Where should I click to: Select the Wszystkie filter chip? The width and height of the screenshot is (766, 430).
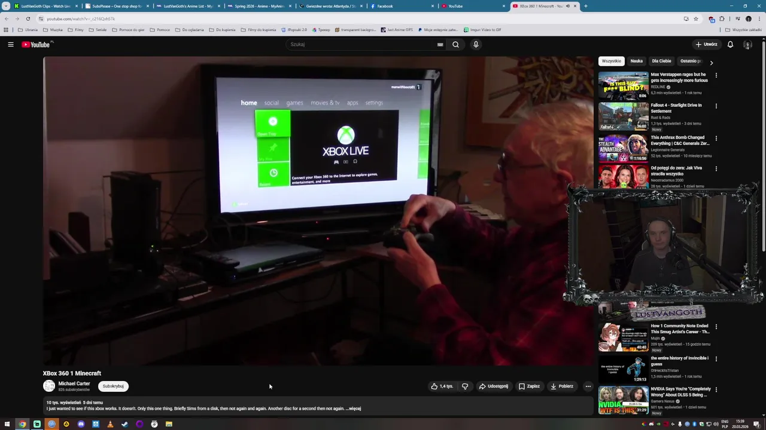[612, 61]
